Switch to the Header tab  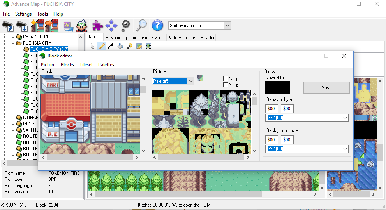207,38
